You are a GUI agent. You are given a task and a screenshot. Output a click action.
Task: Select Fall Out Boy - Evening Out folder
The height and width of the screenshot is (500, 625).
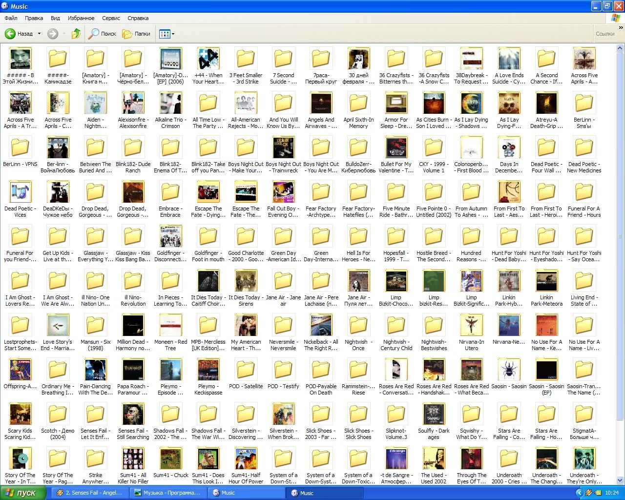283,199
